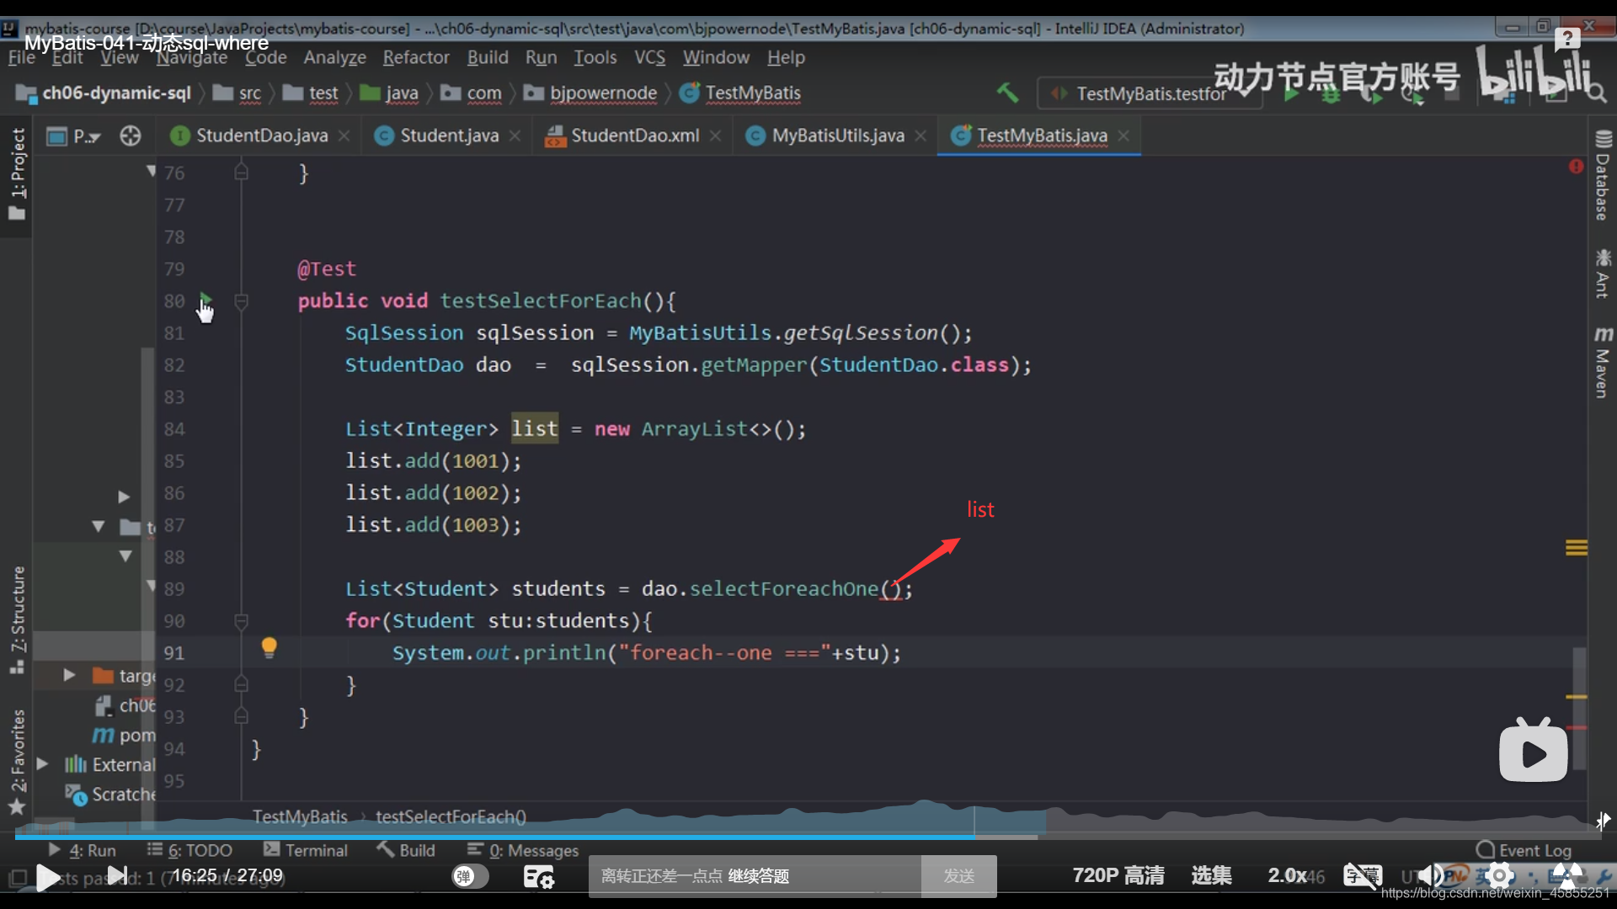
Task: Close the StudentDao.java tab
Action: coord(344,136)
